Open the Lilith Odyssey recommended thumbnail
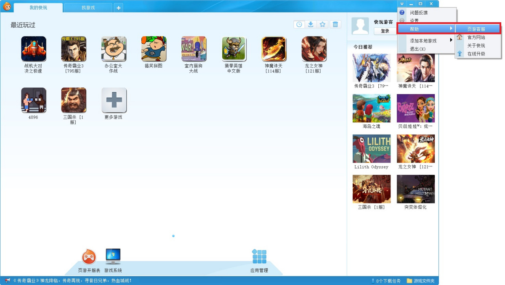505x285 pixels. point(371,149)
